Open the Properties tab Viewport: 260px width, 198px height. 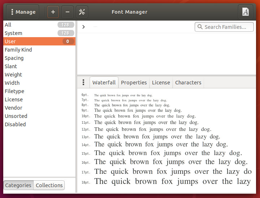[x=134, y=83]
